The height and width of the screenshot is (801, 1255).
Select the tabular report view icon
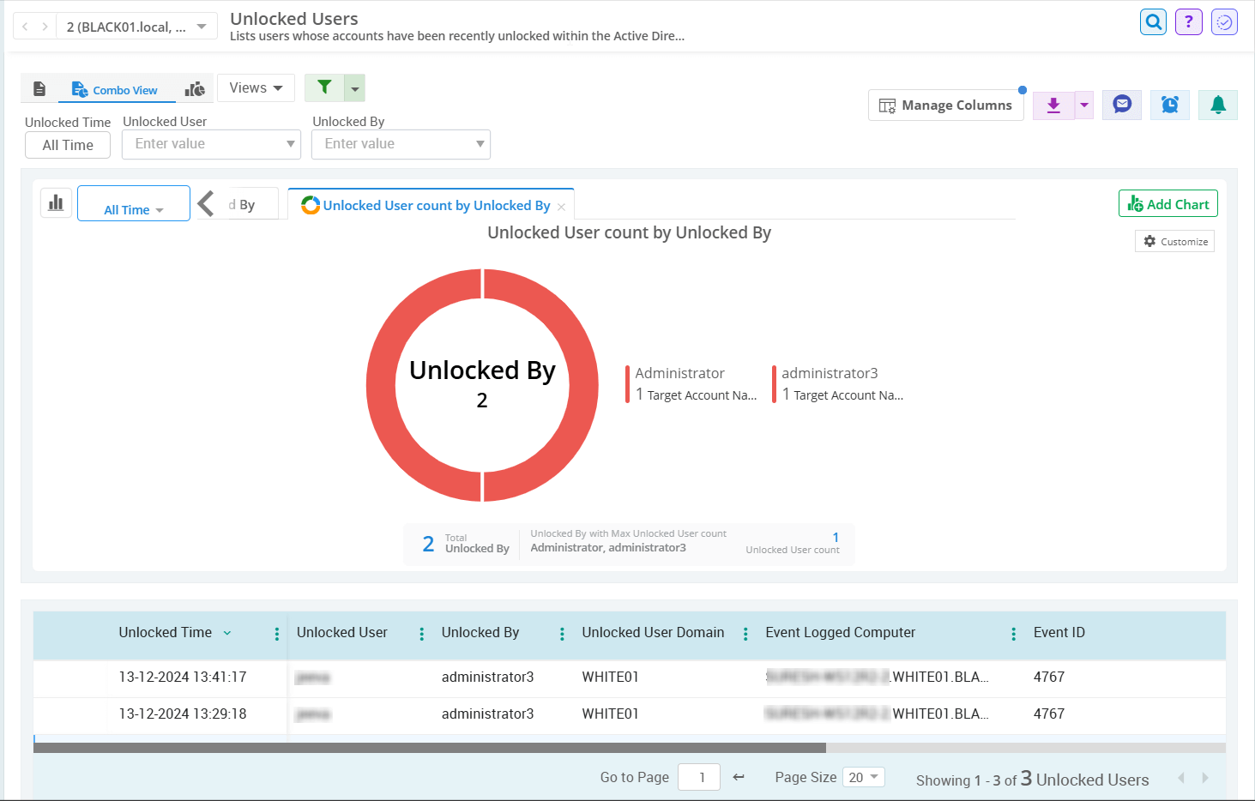click(x=39, y=88)
